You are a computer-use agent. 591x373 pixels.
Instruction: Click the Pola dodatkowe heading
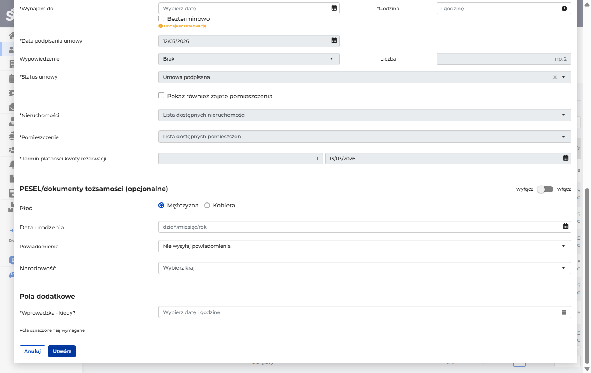coord(47,296)
